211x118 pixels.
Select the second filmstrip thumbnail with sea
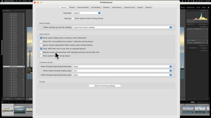[20, 110]
